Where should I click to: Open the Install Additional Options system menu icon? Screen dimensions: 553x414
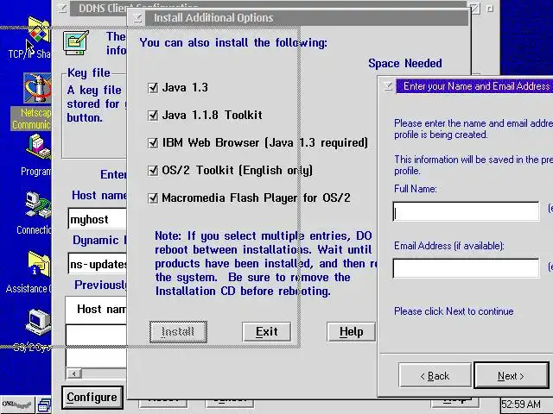click(x=138, y=18)
